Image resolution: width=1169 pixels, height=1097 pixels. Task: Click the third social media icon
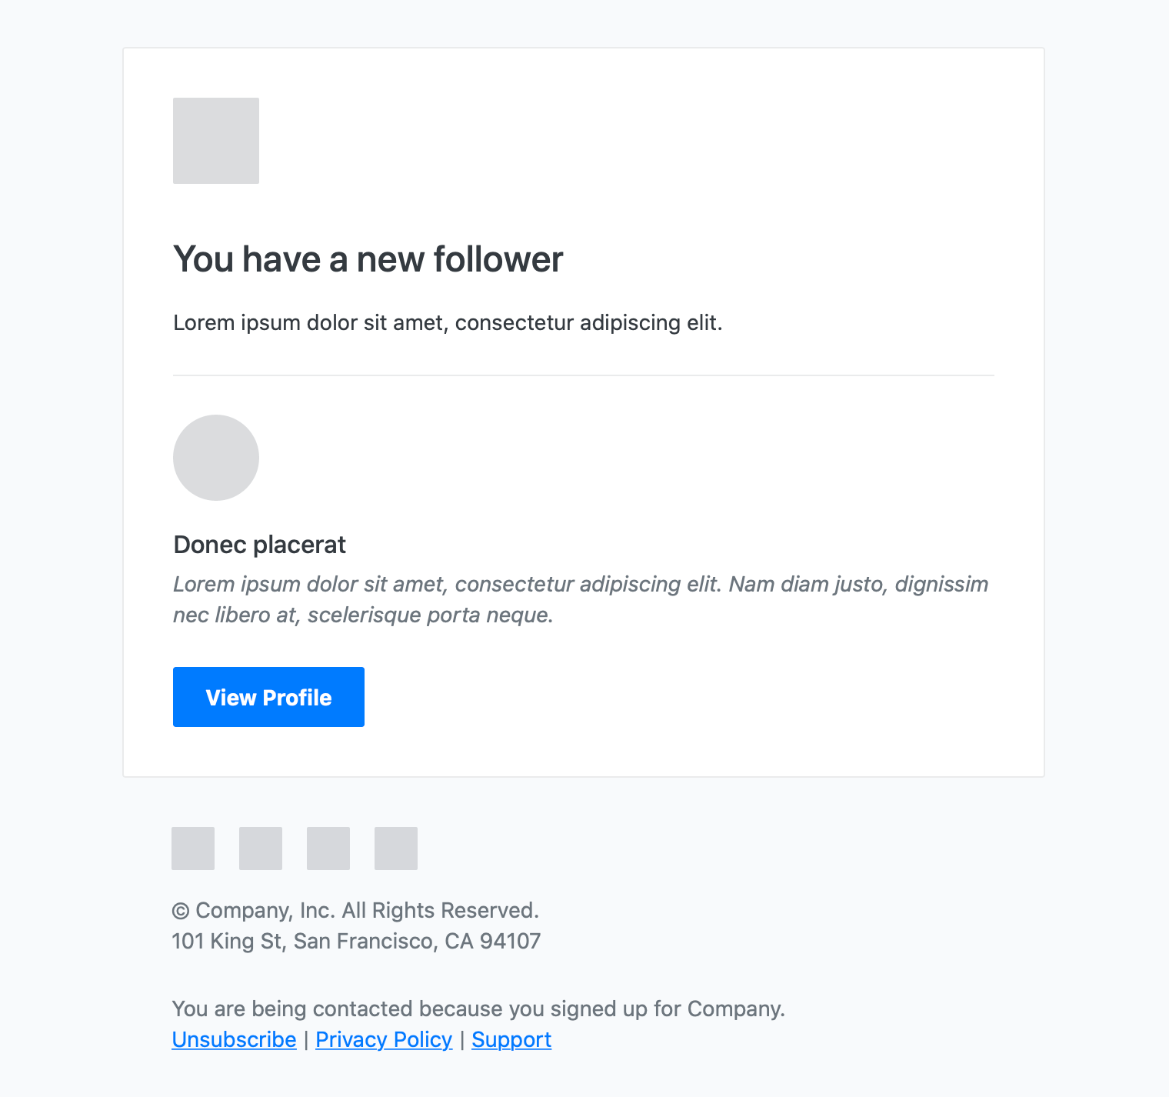tap(328, 849)
